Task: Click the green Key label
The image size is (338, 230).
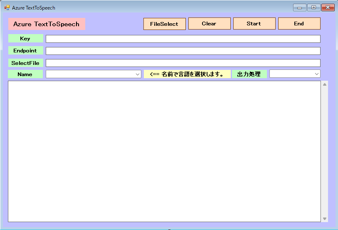Action: click(x=25, y=39)
